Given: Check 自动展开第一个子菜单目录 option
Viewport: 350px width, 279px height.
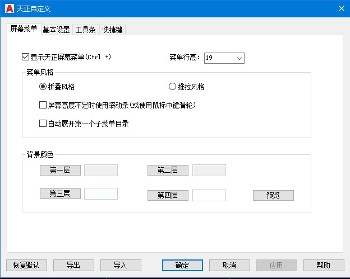Looking at the screenshot, I should click(x=43, y=124).
